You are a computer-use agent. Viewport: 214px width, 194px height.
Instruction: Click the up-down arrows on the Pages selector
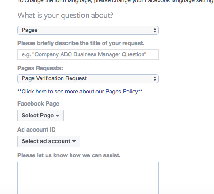click(x=155, y=30)
